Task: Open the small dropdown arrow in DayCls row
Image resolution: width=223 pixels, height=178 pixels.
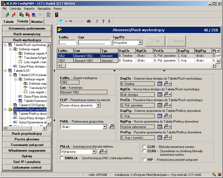Action: [x=170, y=84]
